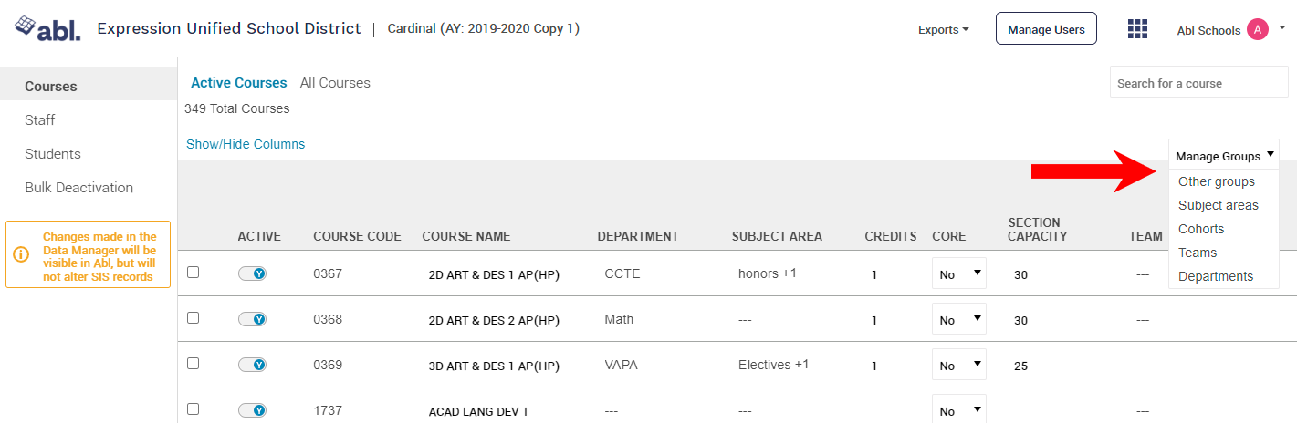Toggle active switch for course 0368

point(252,319)
